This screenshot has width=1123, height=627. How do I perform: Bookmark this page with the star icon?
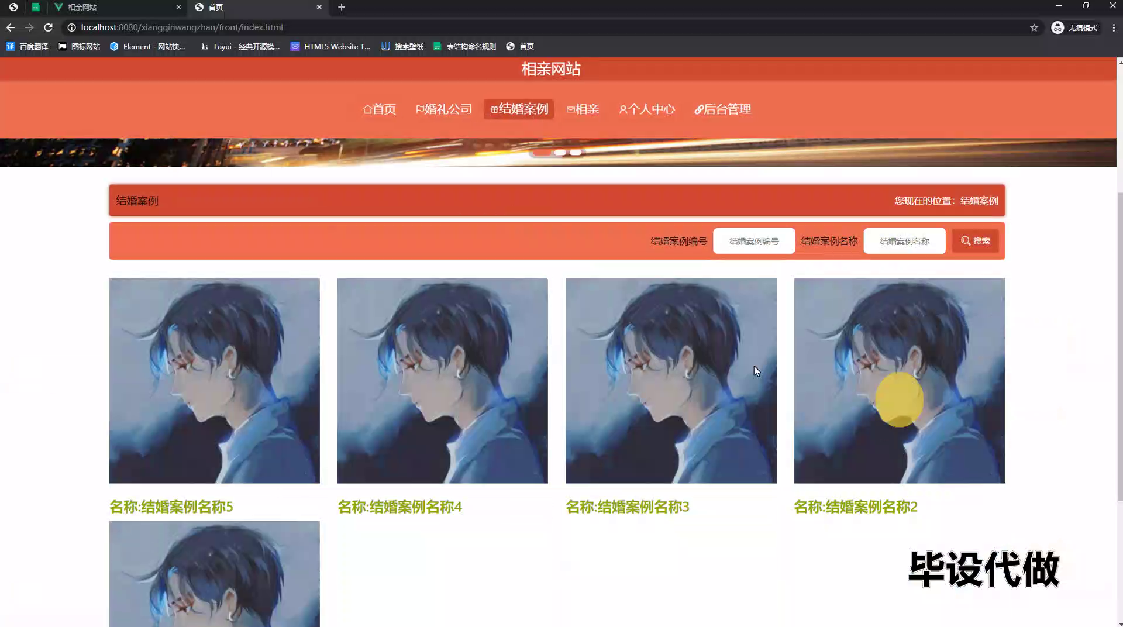pyautogui.click(x=1034, y=27)
